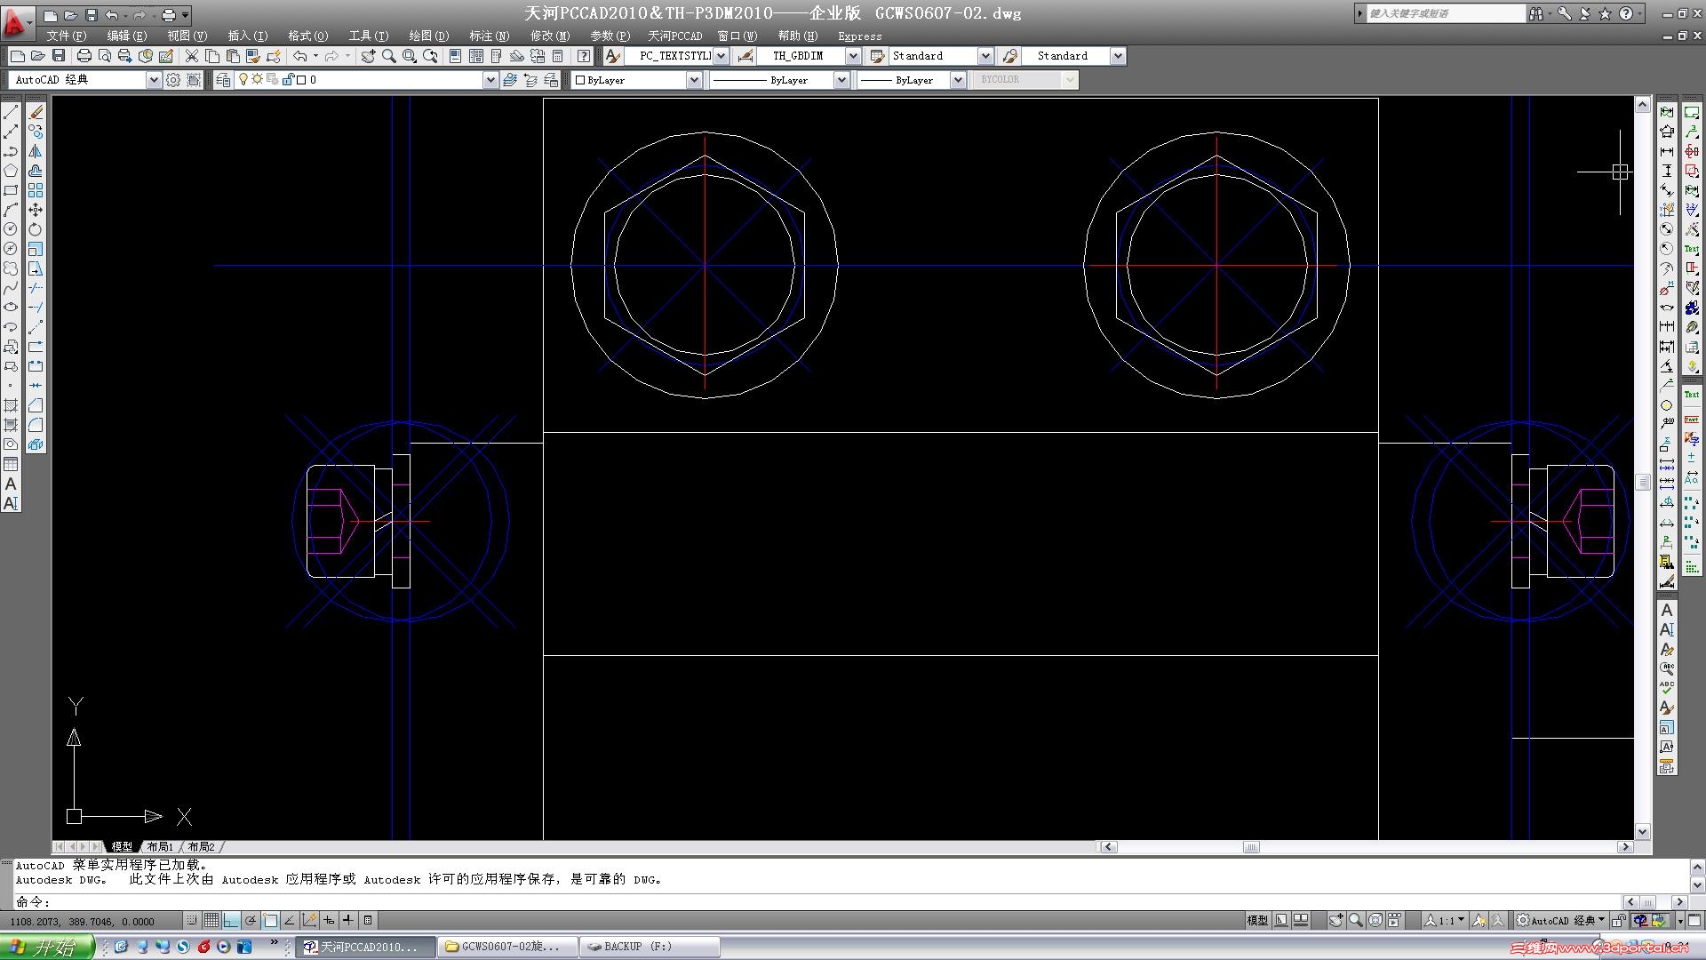This screenshot has width=1706, height=960.
Task: Expand the TH_GBDIM dimension style dropdown
Action: tap(853, 56)
